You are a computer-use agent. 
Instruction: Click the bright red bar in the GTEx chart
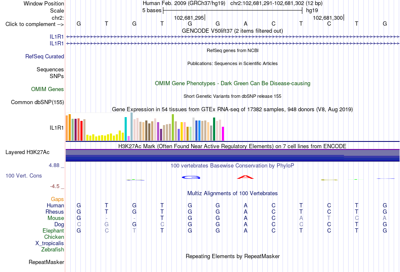[82, 131]
